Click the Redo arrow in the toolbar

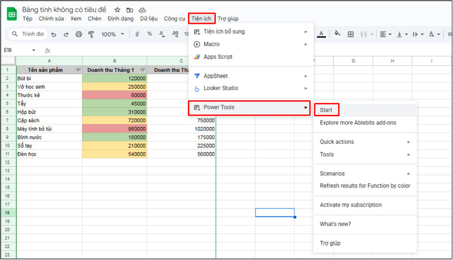[x=66, y=34]
